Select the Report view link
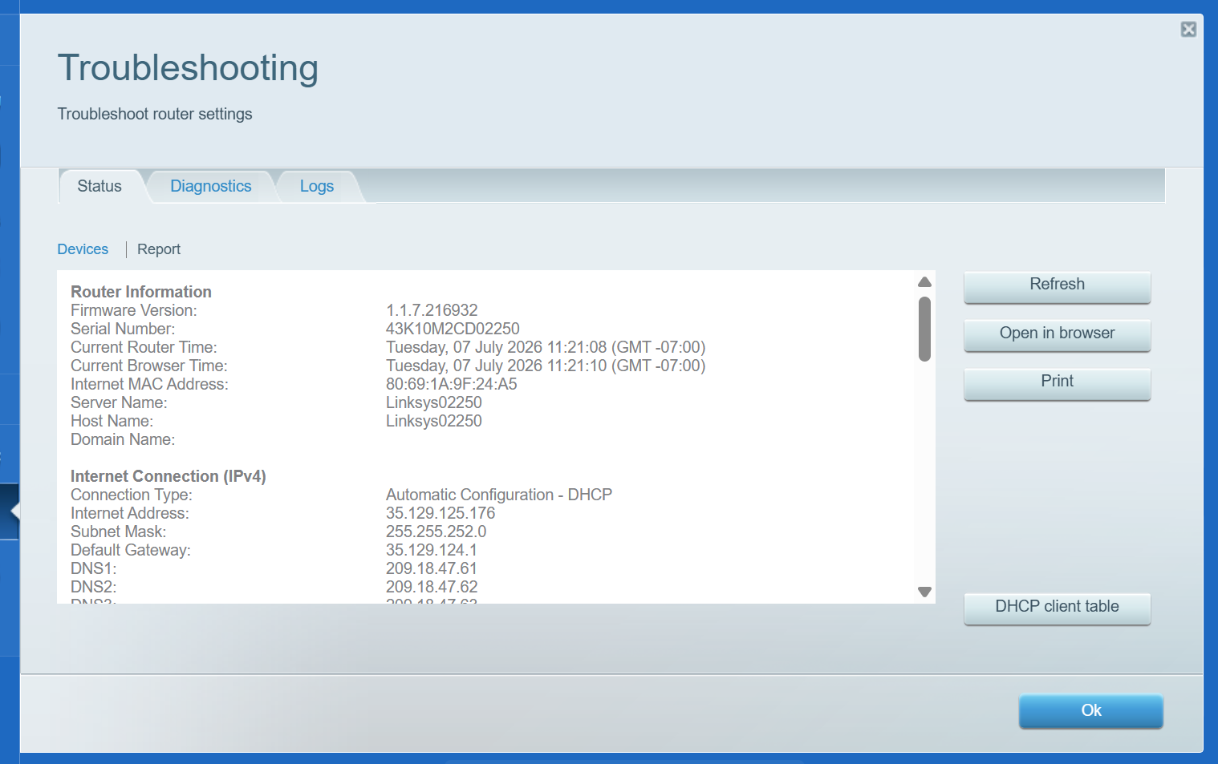This screenshot has height=764, width=1218. click(159, 249)
